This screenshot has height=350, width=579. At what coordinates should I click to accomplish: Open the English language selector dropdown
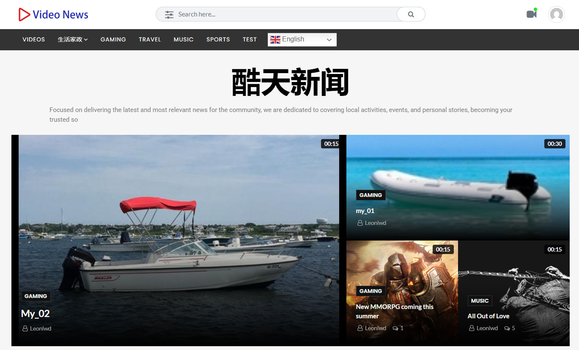tap(329, 40)
